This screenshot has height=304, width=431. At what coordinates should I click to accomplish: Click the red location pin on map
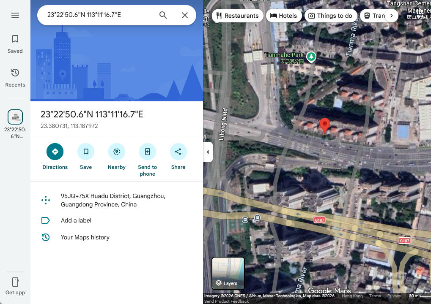pos(324,125)
